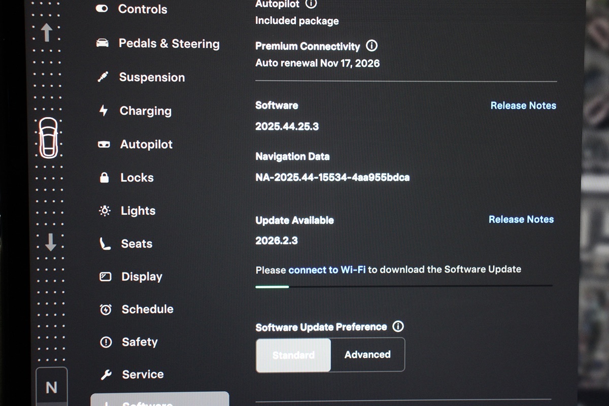View Release Notes for available update
This screenshot has width=609, height=406.
[521, 219]
